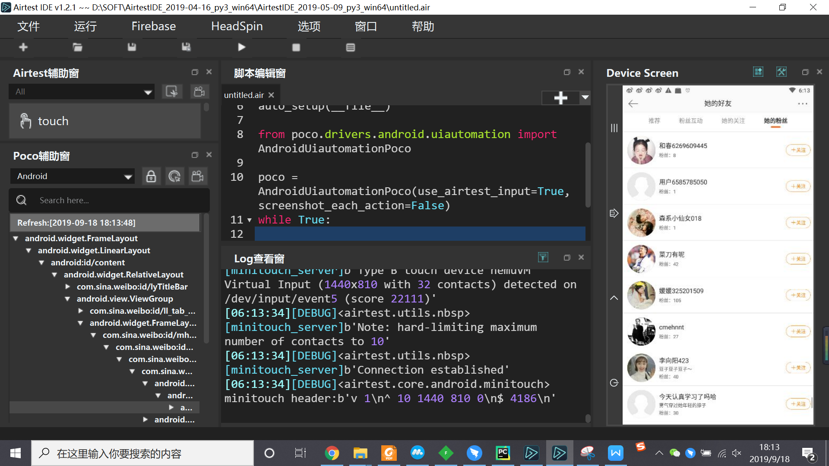
Task: Click the Run (Play) button in toolbar
Action: pyautogui.click(x=241, y=47)
